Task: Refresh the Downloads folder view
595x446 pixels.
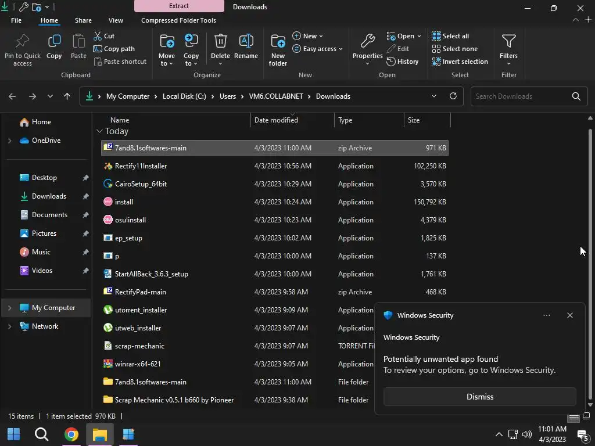Action: point(453,96)
